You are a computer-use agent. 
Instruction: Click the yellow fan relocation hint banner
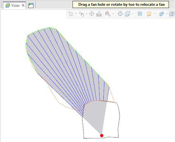tap(121, 4)
